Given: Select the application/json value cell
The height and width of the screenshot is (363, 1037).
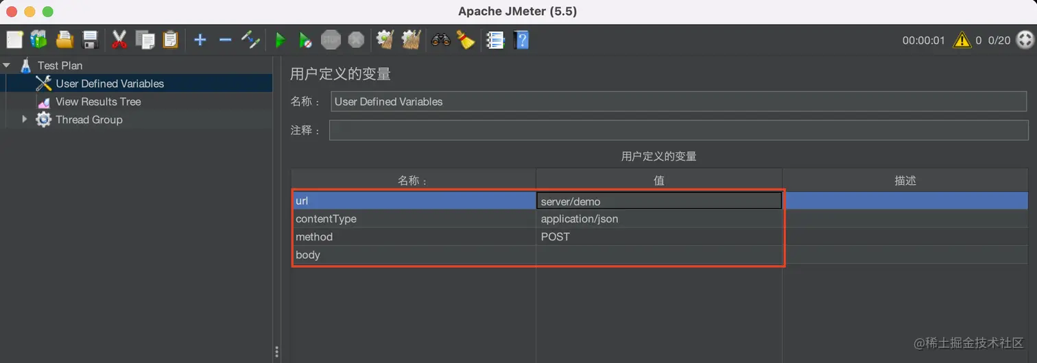Looking at the screenshot, I should (x=659, y=219).
